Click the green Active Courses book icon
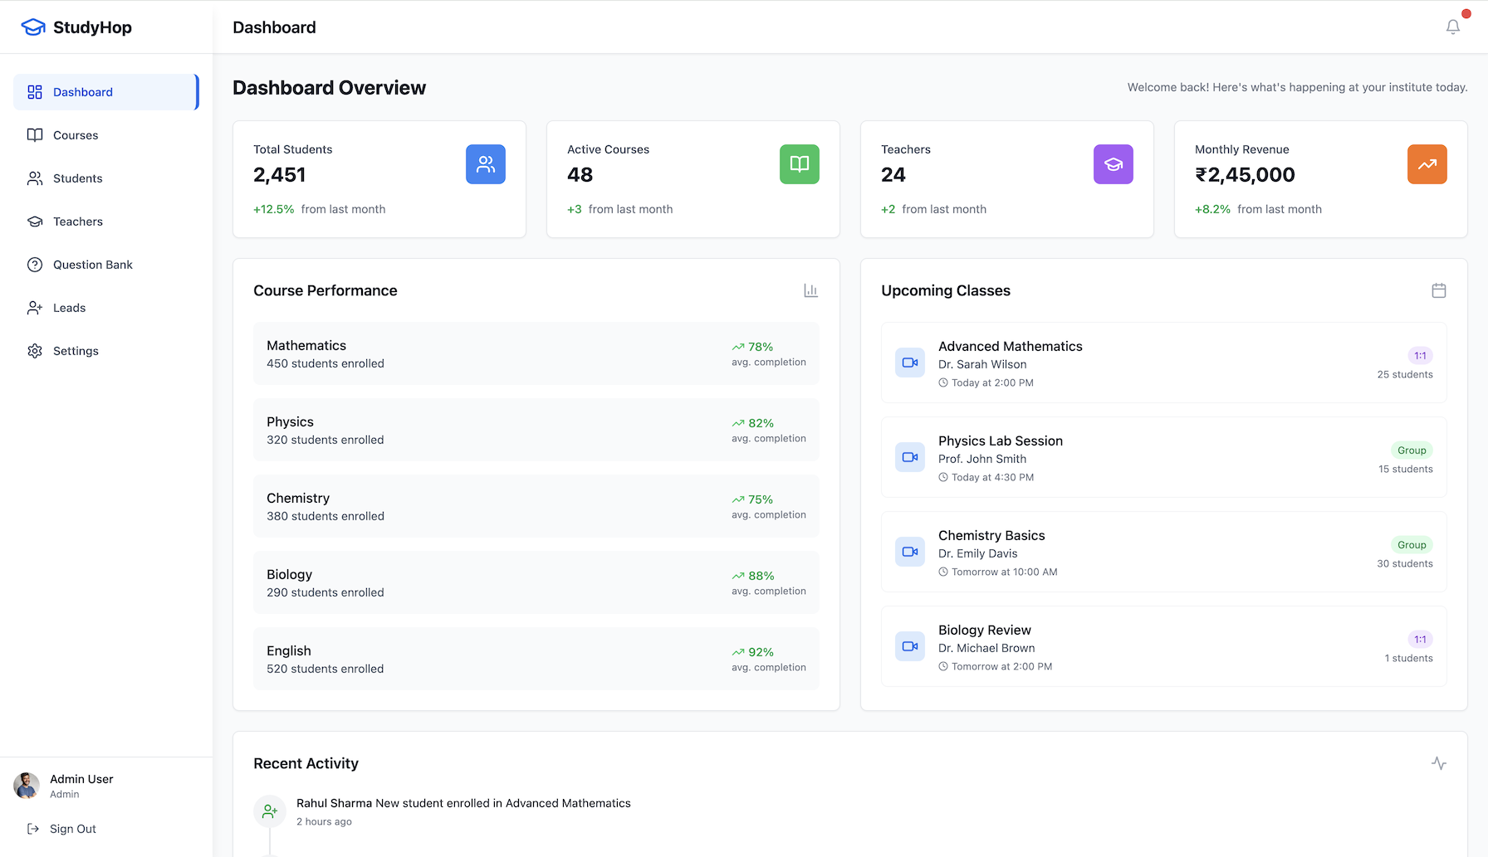This screenshot has height=857, width=1488. (x=799, y=164)
